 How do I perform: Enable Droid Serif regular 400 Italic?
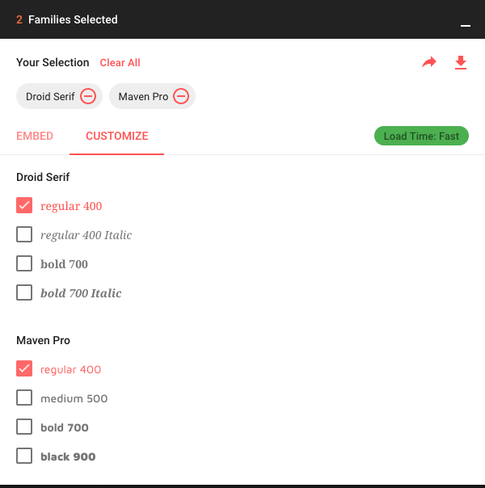click(x=24, y=234)
